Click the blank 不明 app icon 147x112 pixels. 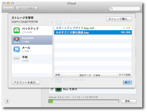(16, 59)
